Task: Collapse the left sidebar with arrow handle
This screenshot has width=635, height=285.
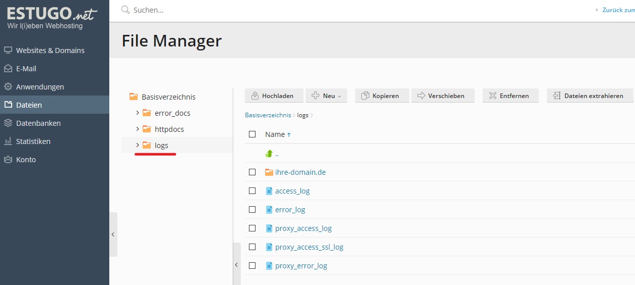Action: (x=113, y=234)
